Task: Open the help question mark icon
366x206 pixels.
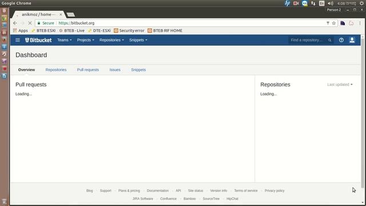Action: [x=341, y=40]
